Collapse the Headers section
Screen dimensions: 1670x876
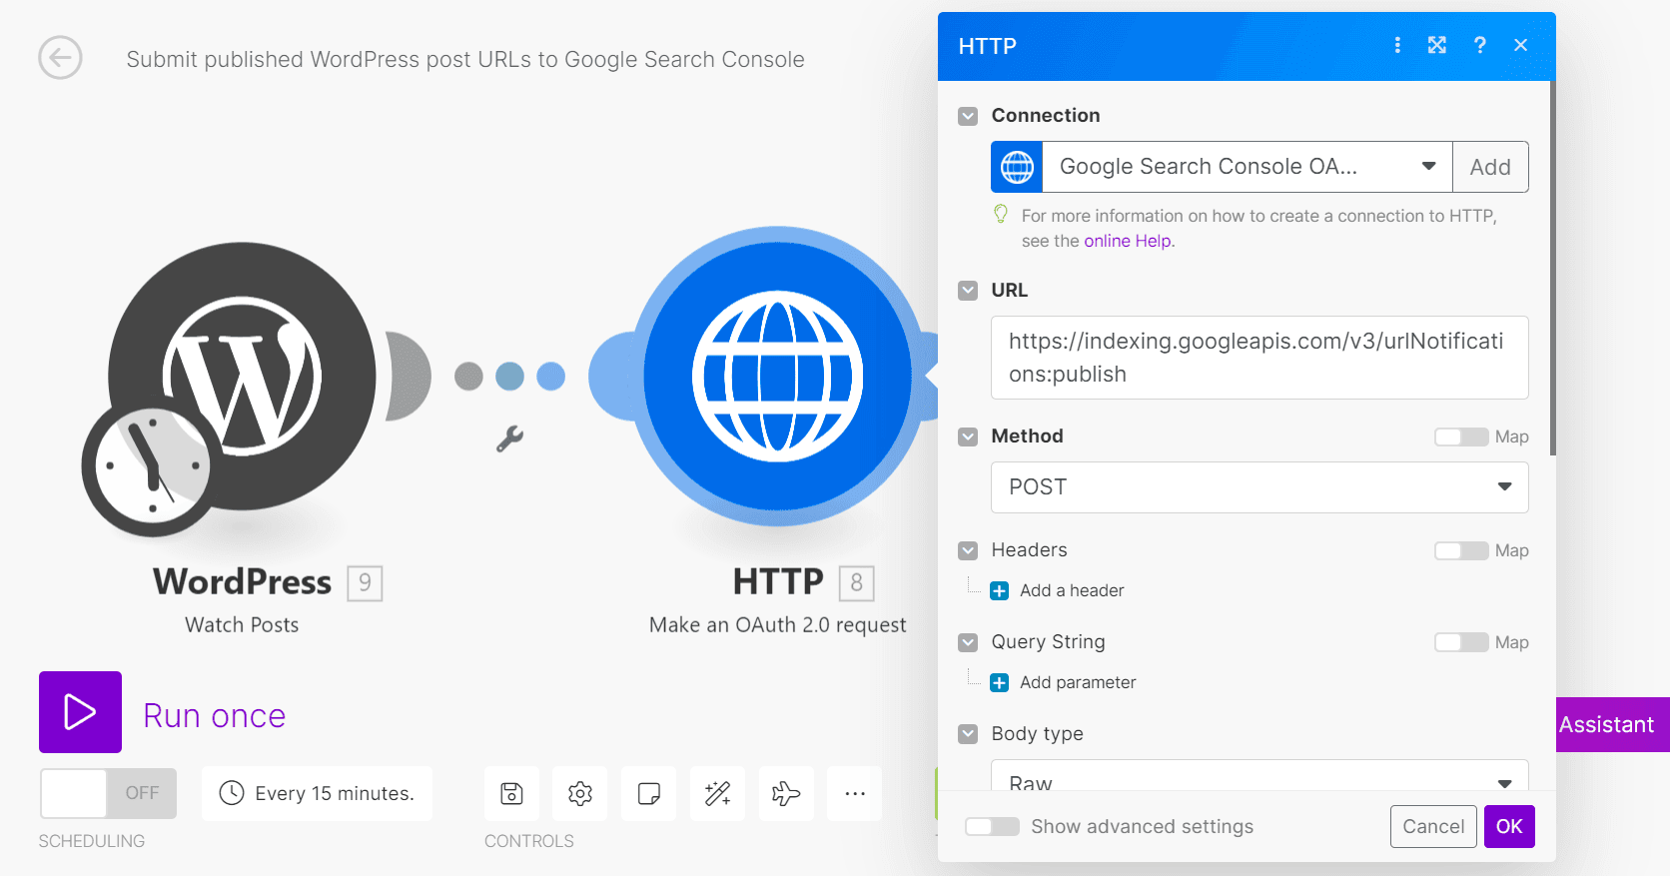click(x=968, y=550)
